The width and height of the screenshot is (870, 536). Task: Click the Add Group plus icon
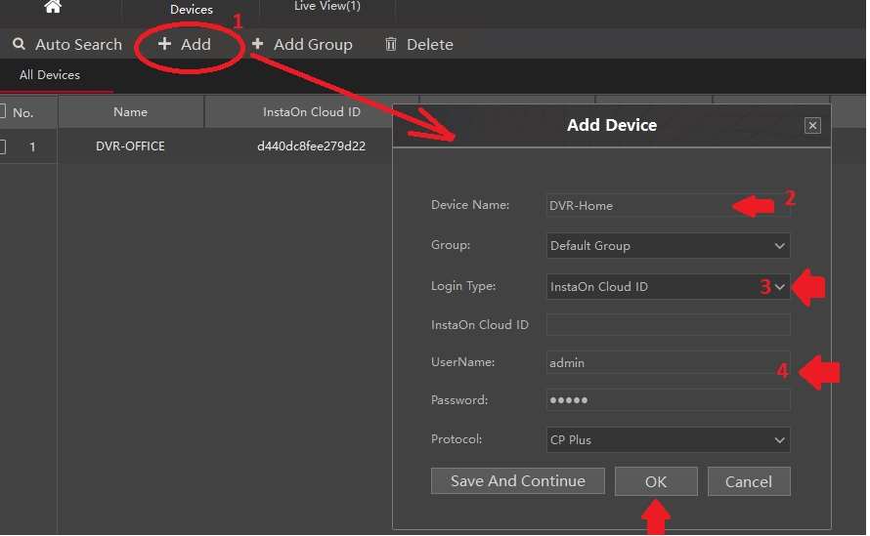tap(258, 44)
